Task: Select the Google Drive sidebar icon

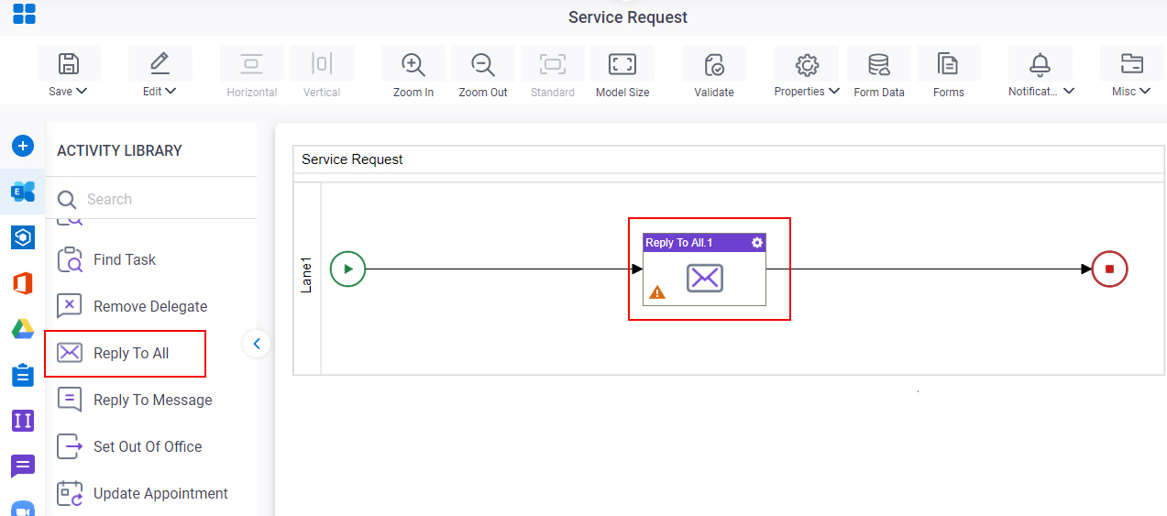Action: pos(23,329)
